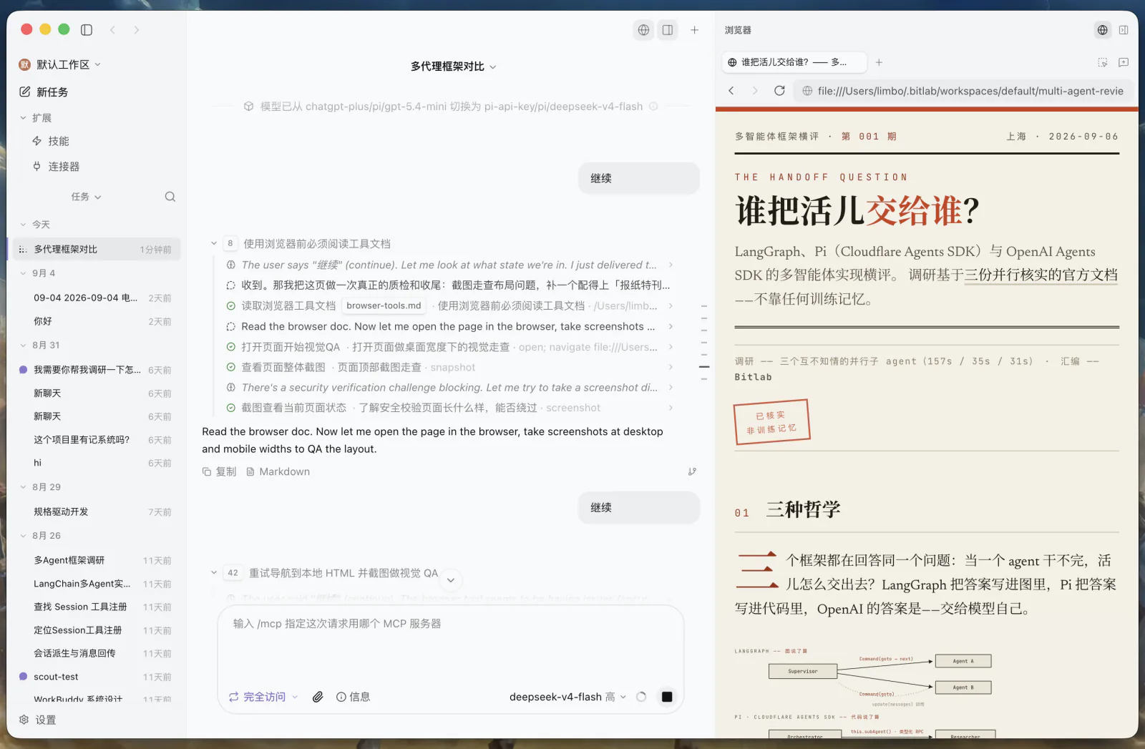Toggle the split panel icon above the chat
Screen dimensions: 1145x749
667,30
